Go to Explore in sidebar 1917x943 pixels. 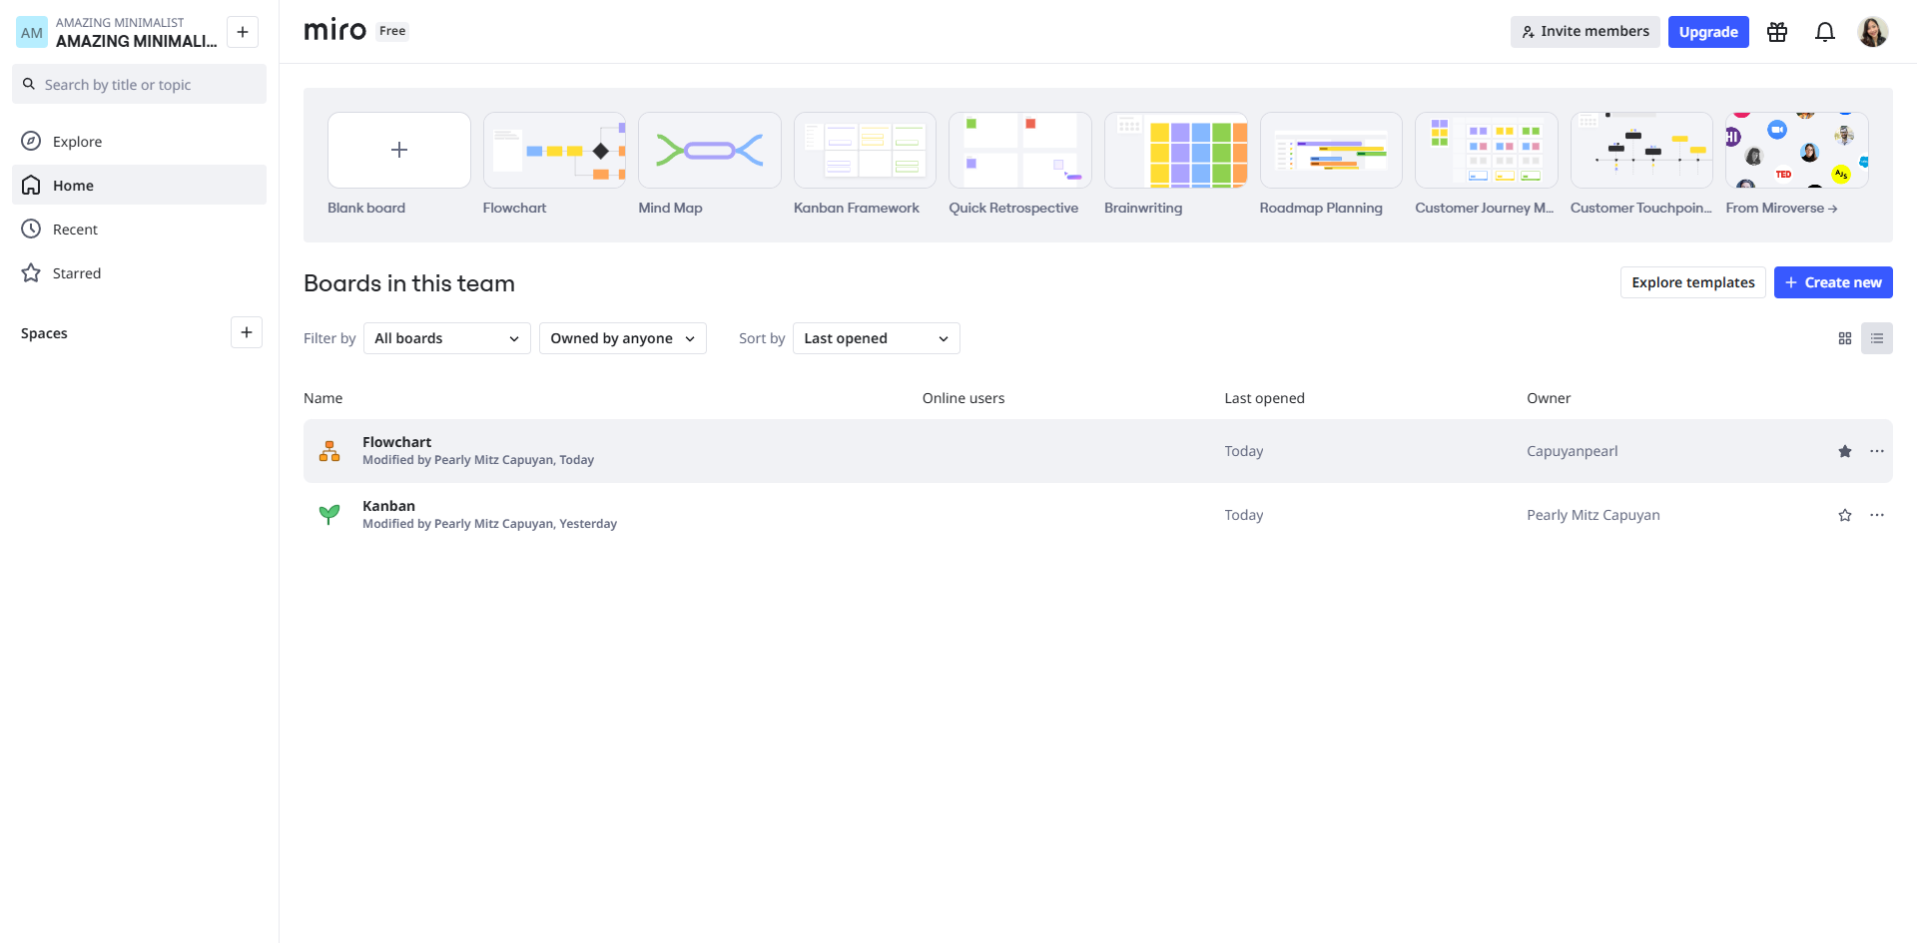pos(77,142)
